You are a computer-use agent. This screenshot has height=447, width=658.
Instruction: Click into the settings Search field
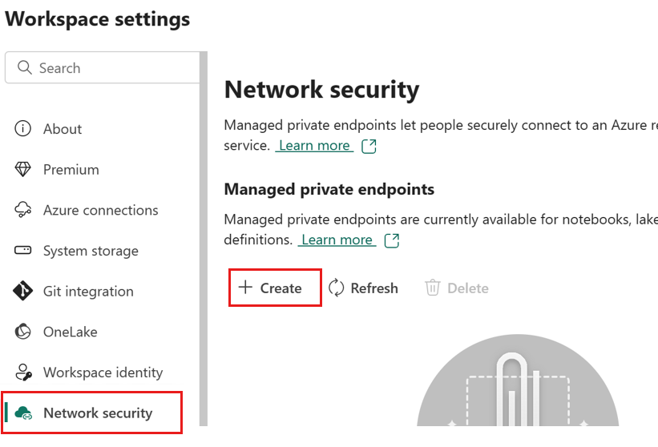(103, 67)
